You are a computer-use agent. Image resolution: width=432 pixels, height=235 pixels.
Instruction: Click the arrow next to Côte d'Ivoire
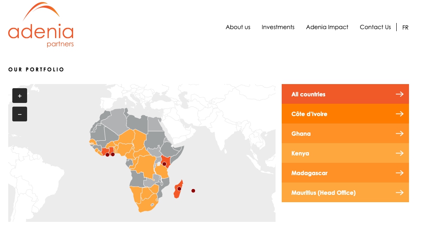coord(399,114)
